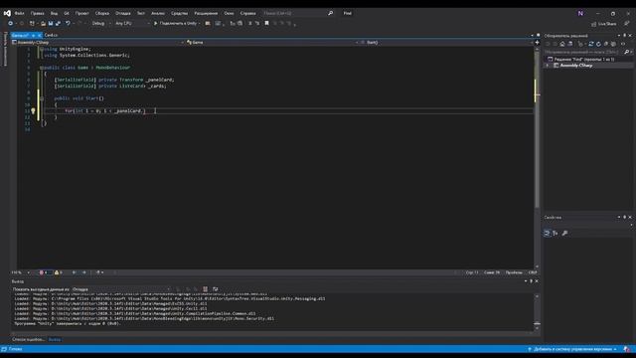636x358 pixels.
Task: Select the Assembly-CSharp project item
Action: (575, 66)
